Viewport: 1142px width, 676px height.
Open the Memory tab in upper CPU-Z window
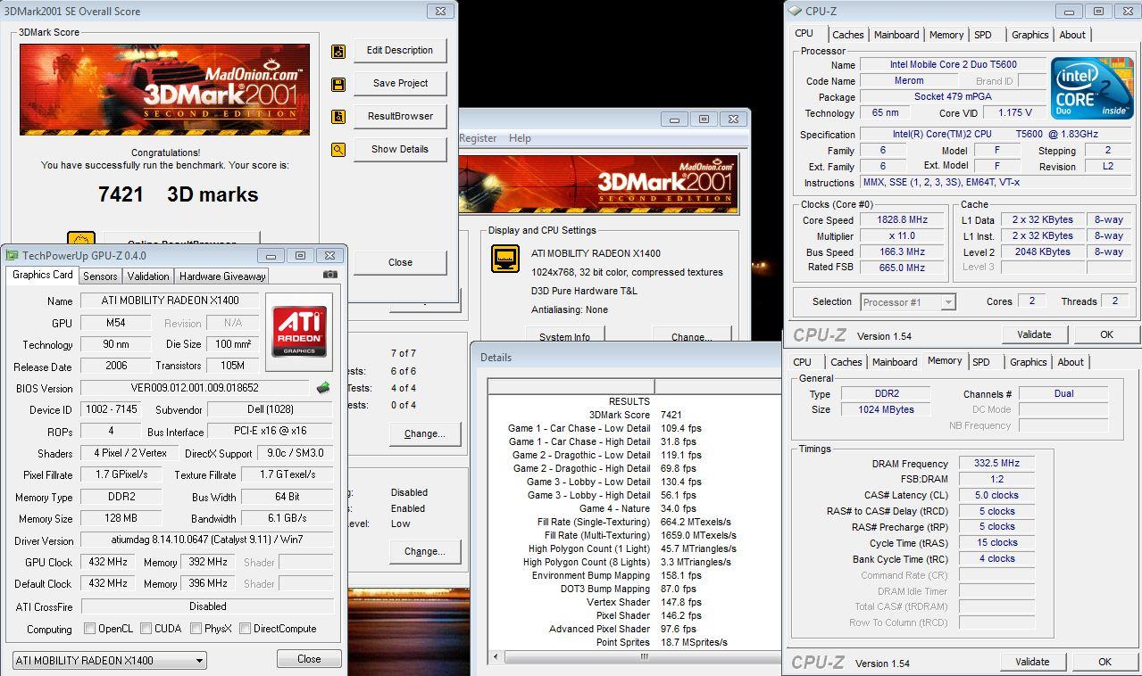[946, 35]
